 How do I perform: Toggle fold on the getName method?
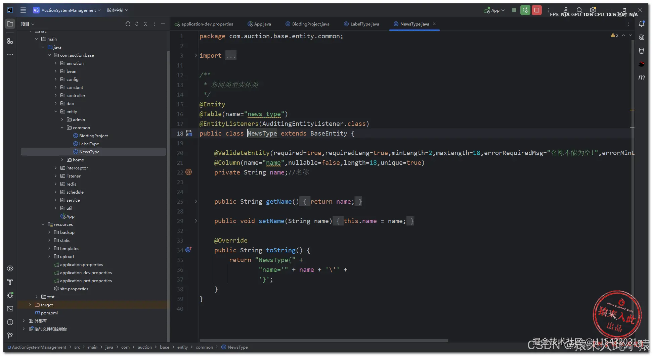point(196,202)
